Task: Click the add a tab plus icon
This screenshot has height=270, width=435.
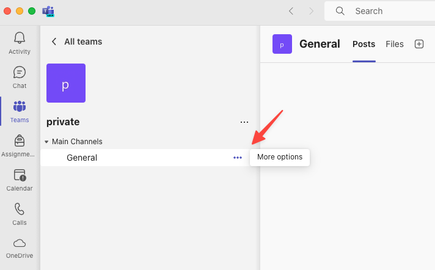Action: point(419,44)
